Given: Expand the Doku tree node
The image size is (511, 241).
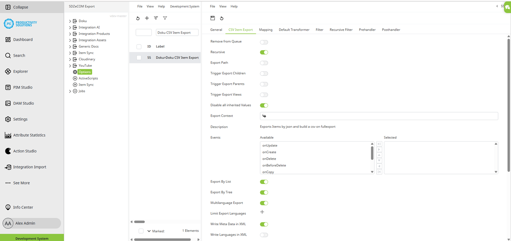Looking at the screenshot, I should pyautogui.click(x=70, y=21).
